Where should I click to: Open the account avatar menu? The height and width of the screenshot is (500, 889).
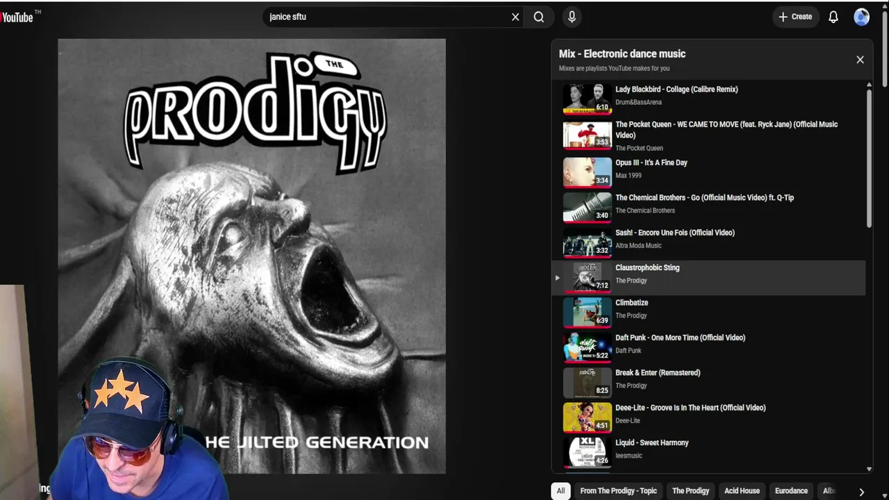tap(861, 17)
